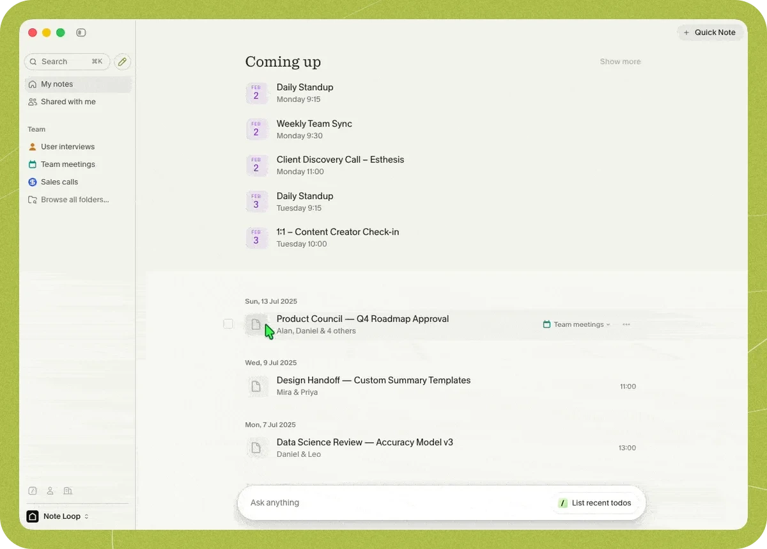Click Feb 2 date badge for Weekly Team Sync
The width and height of the screenshot is (767, 549).
point(256,129)
